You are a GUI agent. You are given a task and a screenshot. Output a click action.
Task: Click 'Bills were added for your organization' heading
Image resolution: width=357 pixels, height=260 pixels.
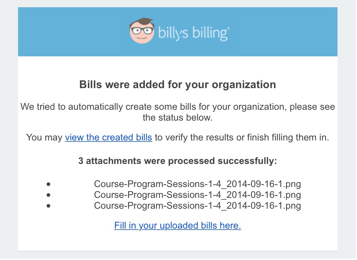point(177,84)
